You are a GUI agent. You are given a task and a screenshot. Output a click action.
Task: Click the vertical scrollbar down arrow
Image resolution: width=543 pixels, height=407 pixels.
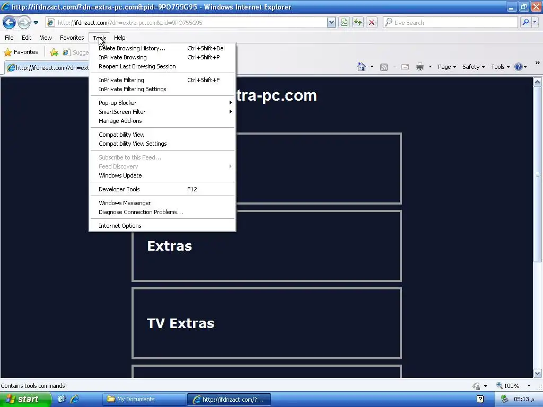538,374
